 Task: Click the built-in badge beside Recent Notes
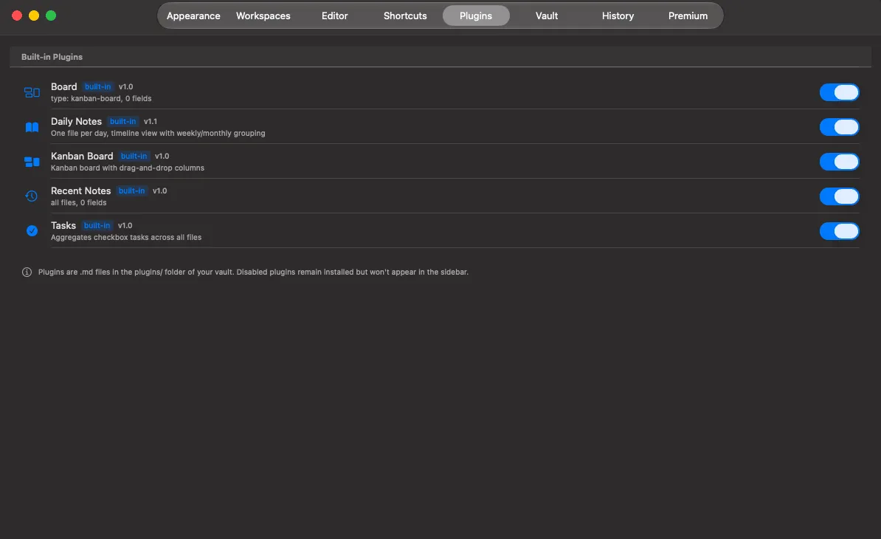pos(131,191)
